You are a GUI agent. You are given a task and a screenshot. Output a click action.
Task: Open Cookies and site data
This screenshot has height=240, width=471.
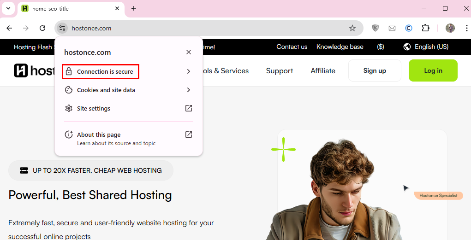[129, 90]
